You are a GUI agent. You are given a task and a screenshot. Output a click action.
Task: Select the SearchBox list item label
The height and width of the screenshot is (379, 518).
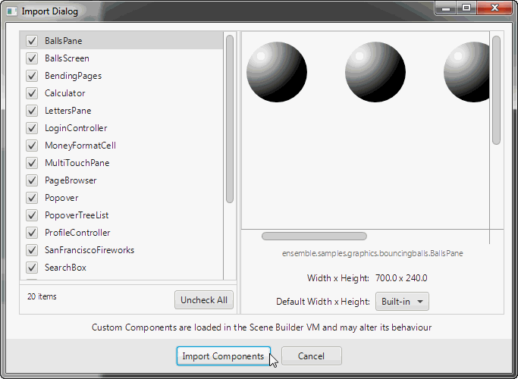[65, 268]
